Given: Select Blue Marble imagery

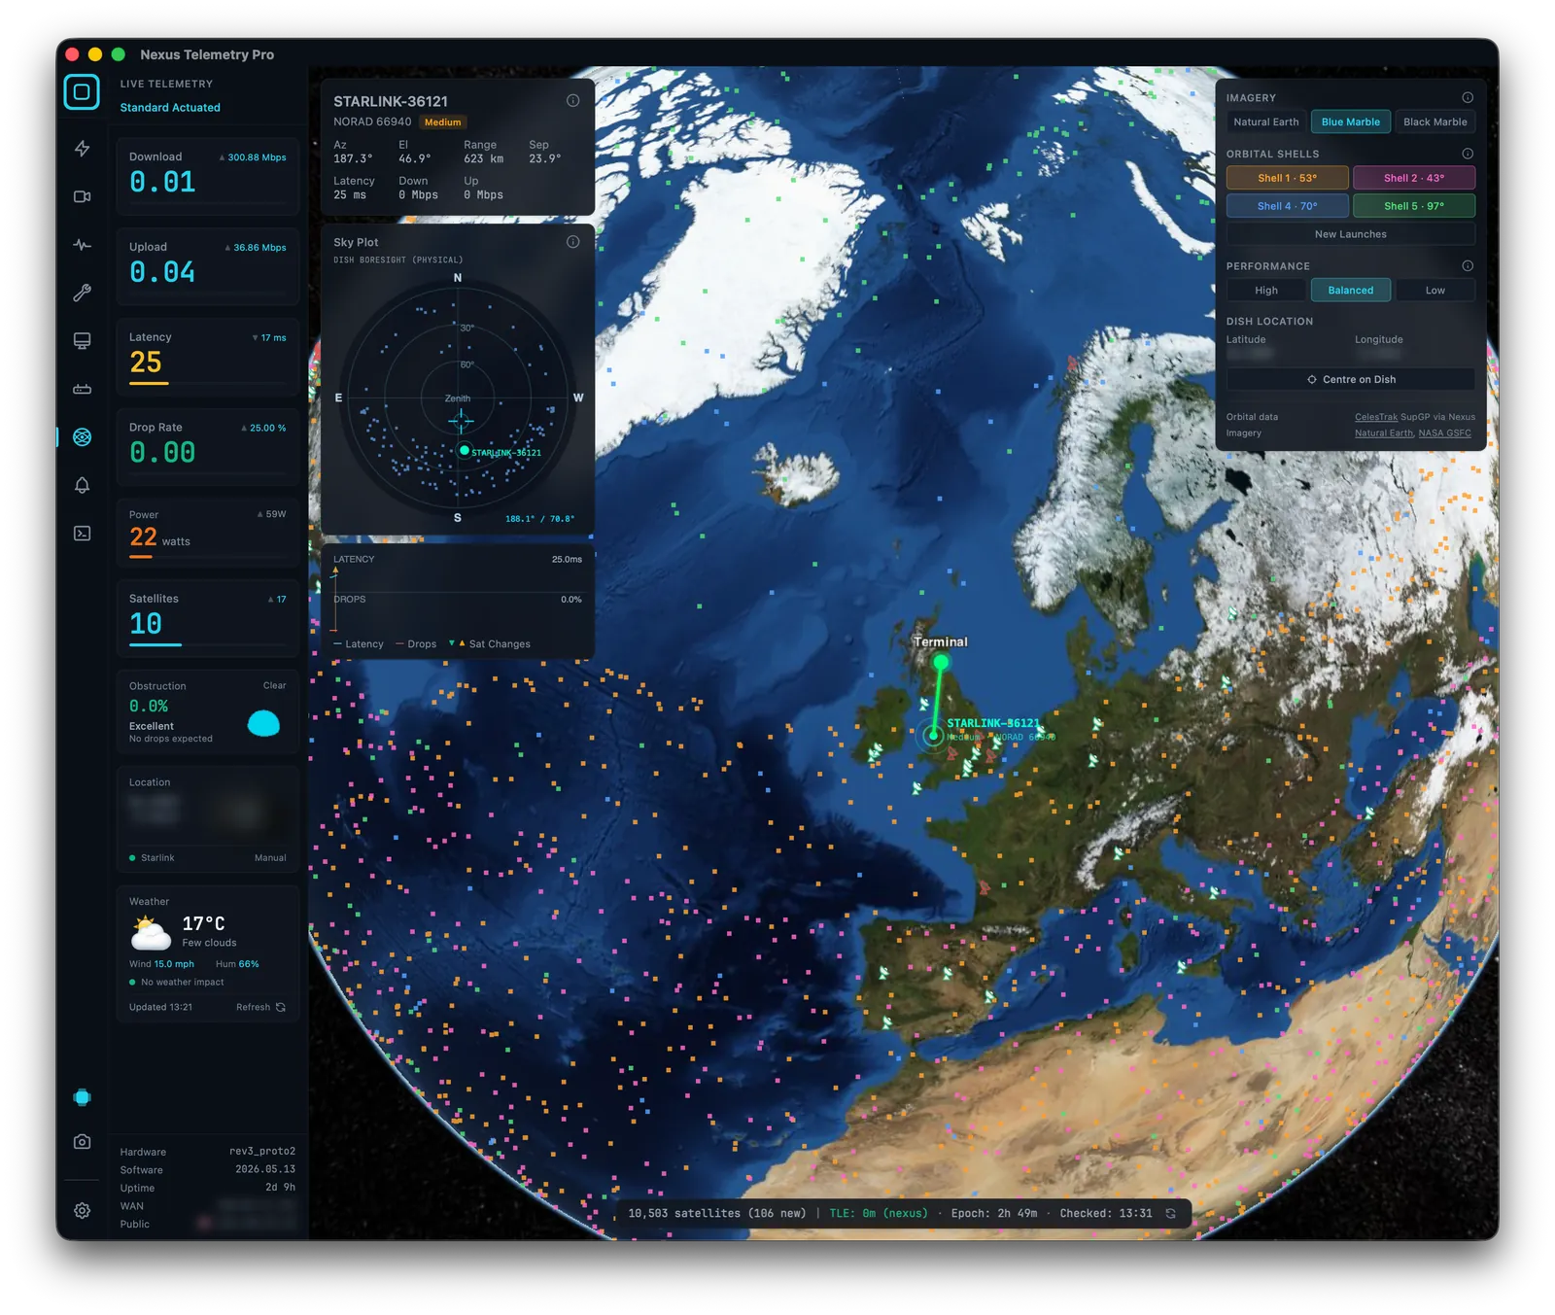Looking at the screenshot, I should coord(1350,121).
